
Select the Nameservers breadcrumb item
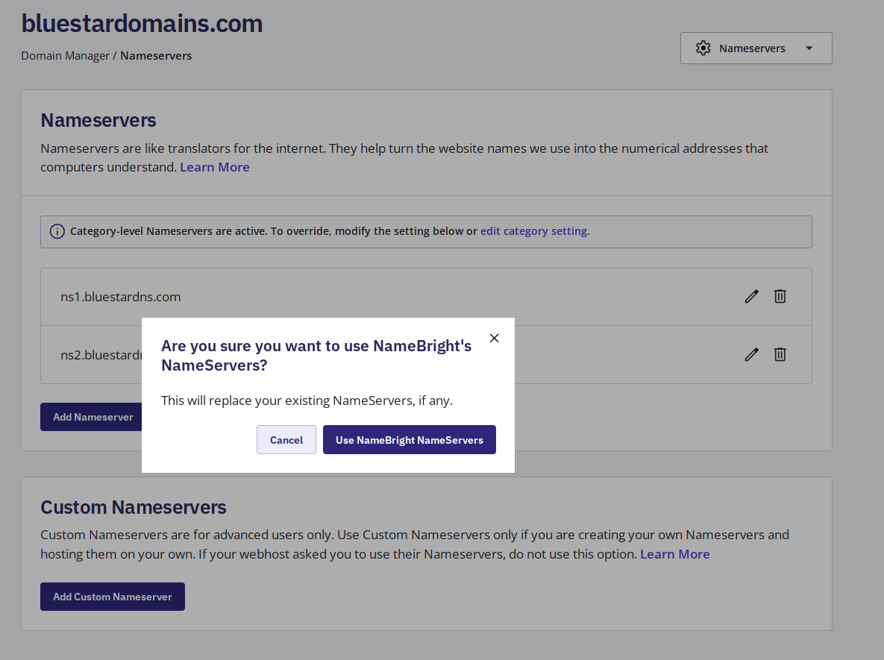156,56
